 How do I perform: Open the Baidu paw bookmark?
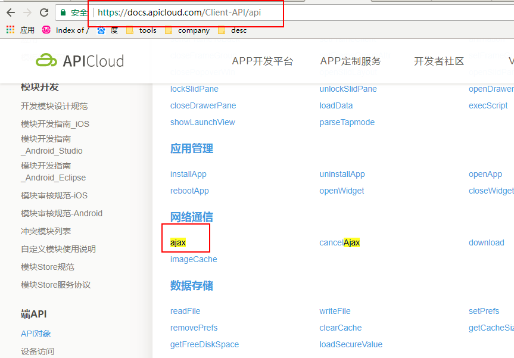coord(101,30)
